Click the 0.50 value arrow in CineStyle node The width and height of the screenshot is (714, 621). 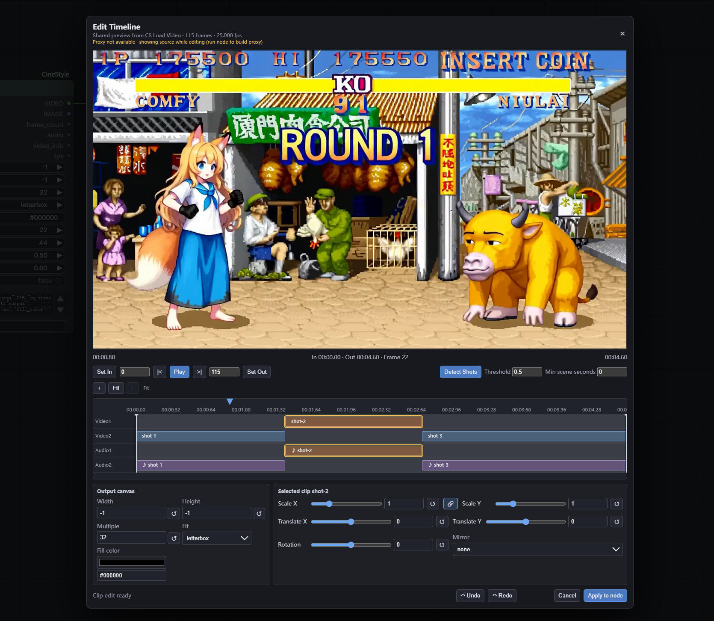(x=60, y=255)
